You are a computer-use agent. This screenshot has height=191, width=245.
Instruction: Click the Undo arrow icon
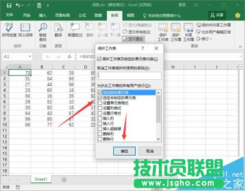coord(18,5)
